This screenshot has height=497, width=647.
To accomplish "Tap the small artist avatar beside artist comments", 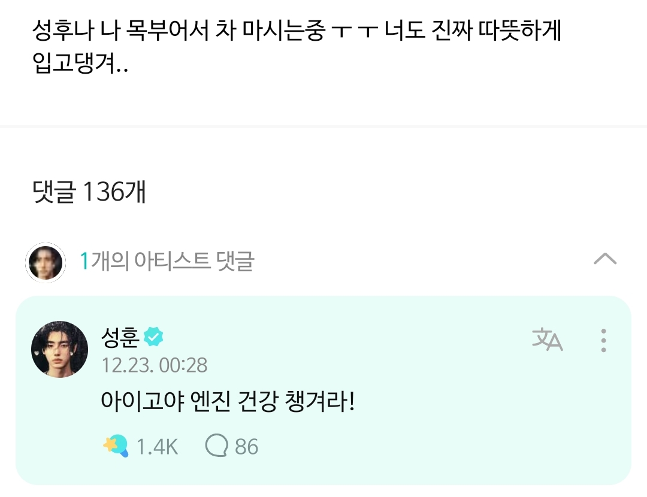I will pyautogui.click(x=46, y=262).
